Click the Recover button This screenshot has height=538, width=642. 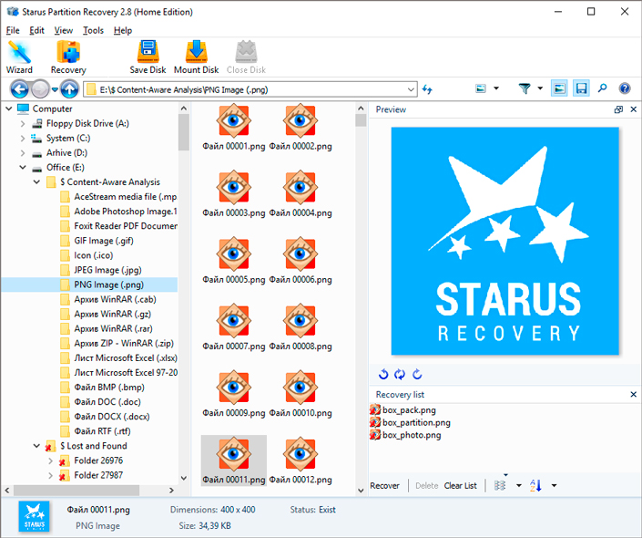(x=384, y=485)
